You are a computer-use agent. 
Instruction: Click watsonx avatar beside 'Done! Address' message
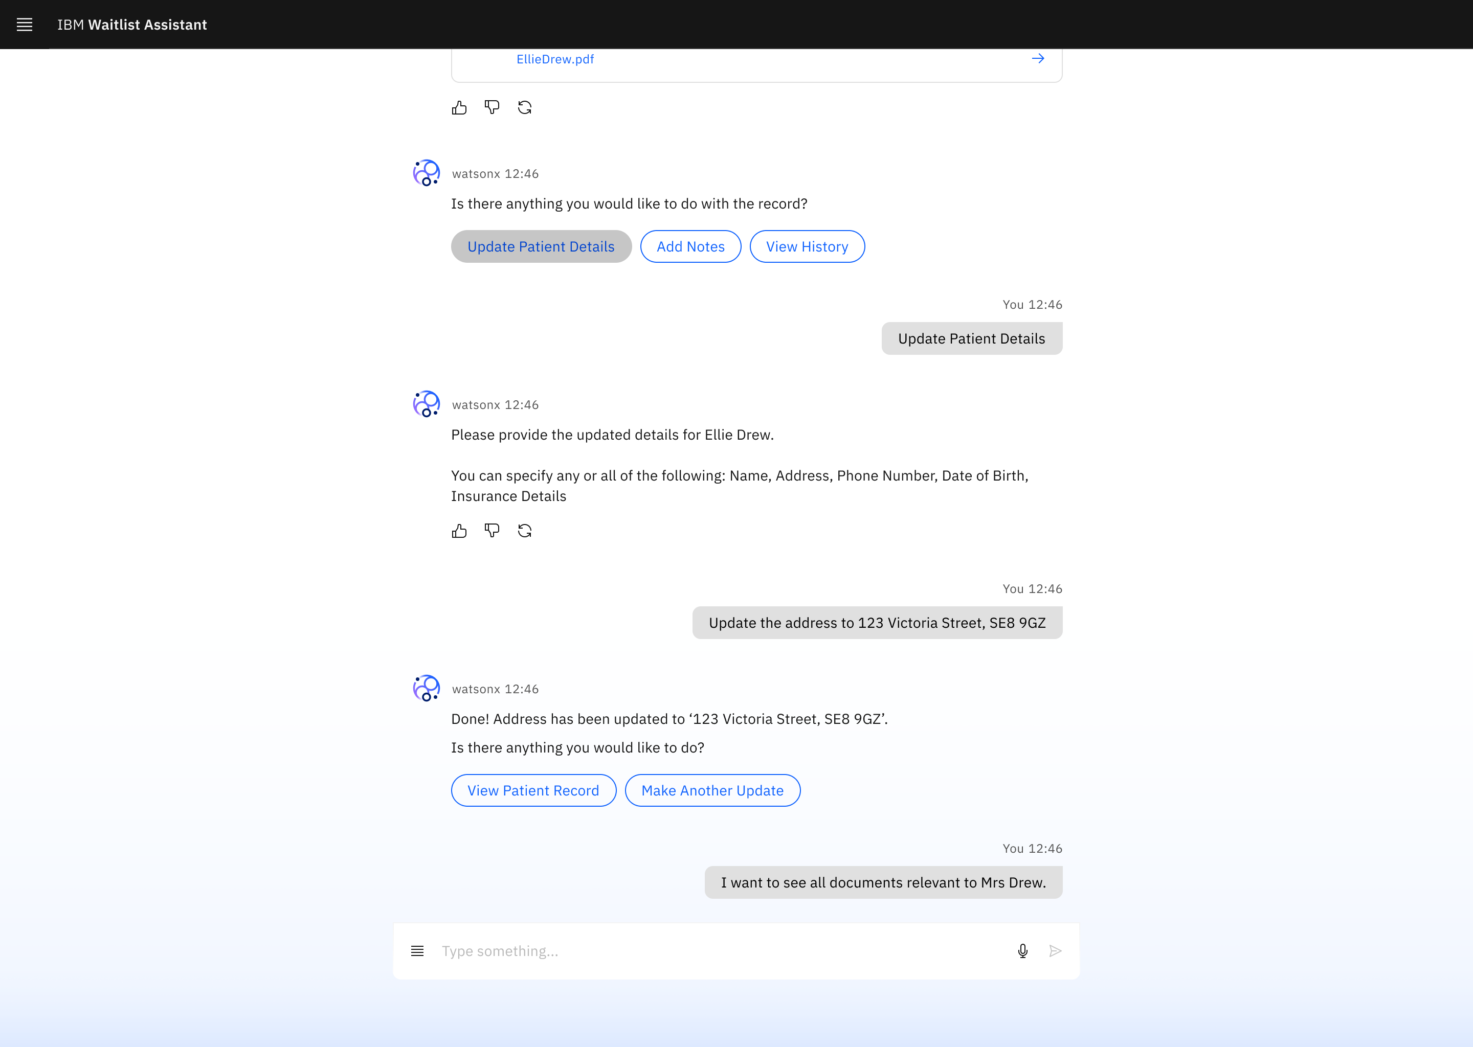point(426,689)
